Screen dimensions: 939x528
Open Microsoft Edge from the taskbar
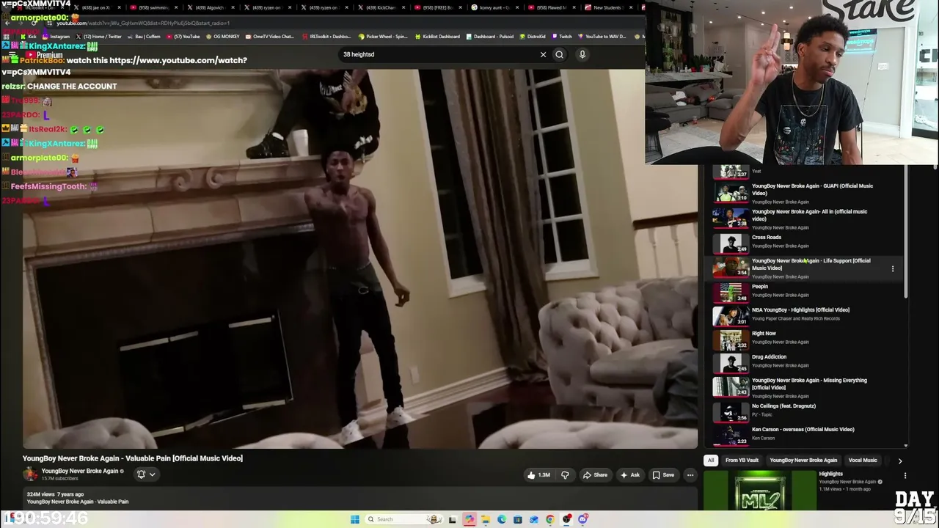tap(502, 519)
